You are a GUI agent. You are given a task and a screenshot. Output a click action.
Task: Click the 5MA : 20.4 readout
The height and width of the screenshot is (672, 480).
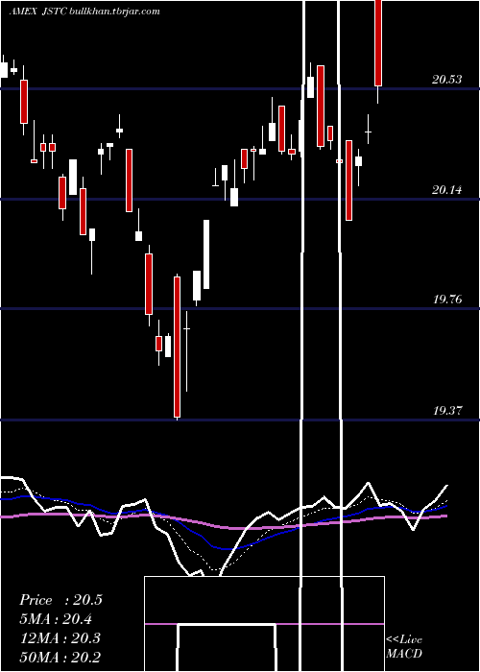point(56,619)
